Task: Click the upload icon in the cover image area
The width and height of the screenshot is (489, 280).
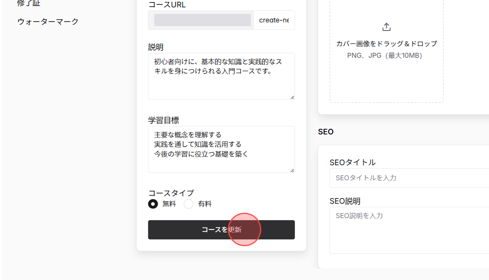Action: (386, 26)
